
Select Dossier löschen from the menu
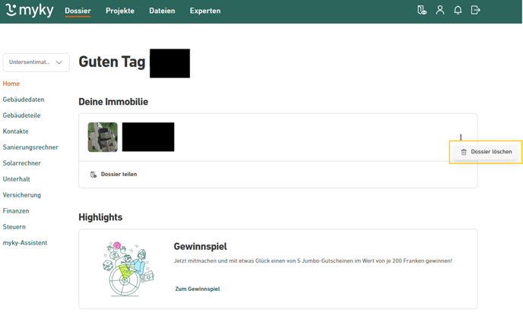coord(491,152)
